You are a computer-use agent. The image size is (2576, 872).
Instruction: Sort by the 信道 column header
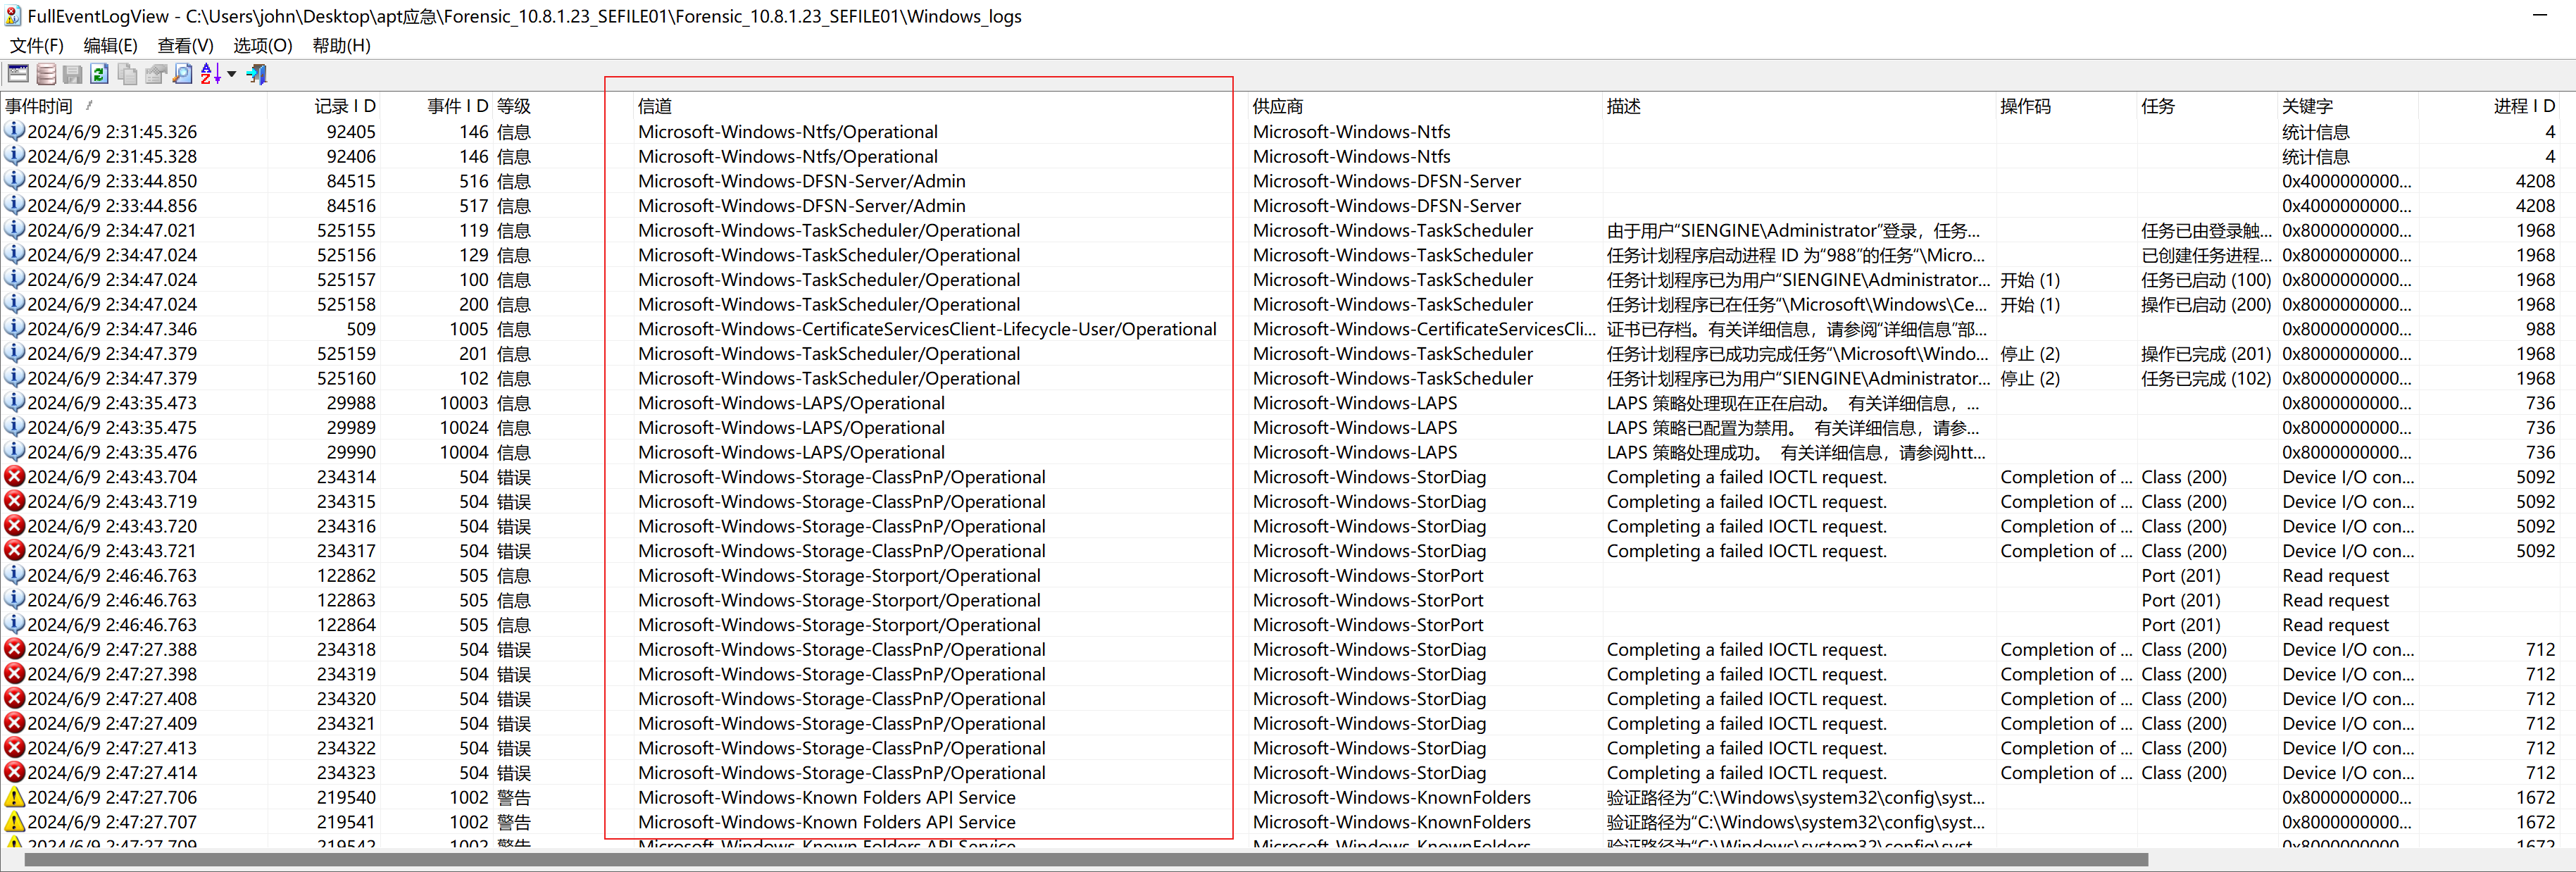click(655, 106)
